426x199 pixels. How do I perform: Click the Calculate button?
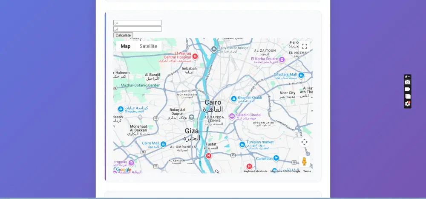pos(123,35)
